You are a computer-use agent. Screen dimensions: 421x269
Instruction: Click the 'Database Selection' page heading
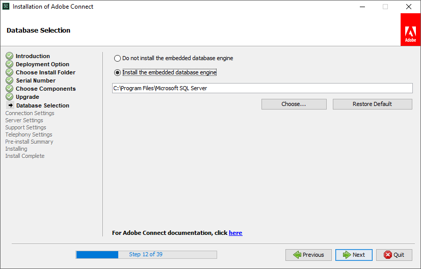click(x=38, y=31)
